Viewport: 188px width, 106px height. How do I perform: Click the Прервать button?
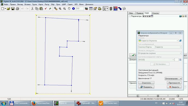tap(146, 87)
